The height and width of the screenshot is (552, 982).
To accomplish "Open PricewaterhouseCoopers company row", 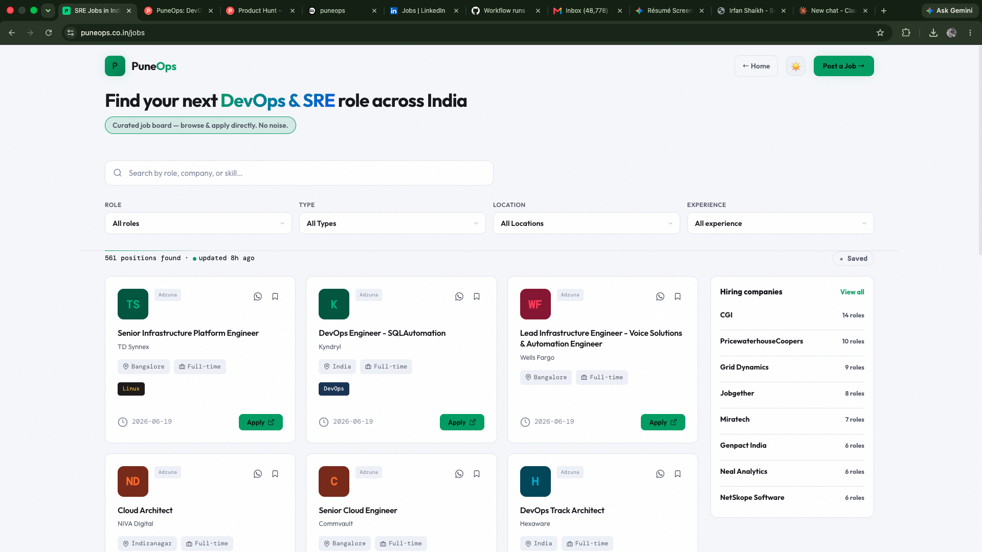I will pos(792,341).
